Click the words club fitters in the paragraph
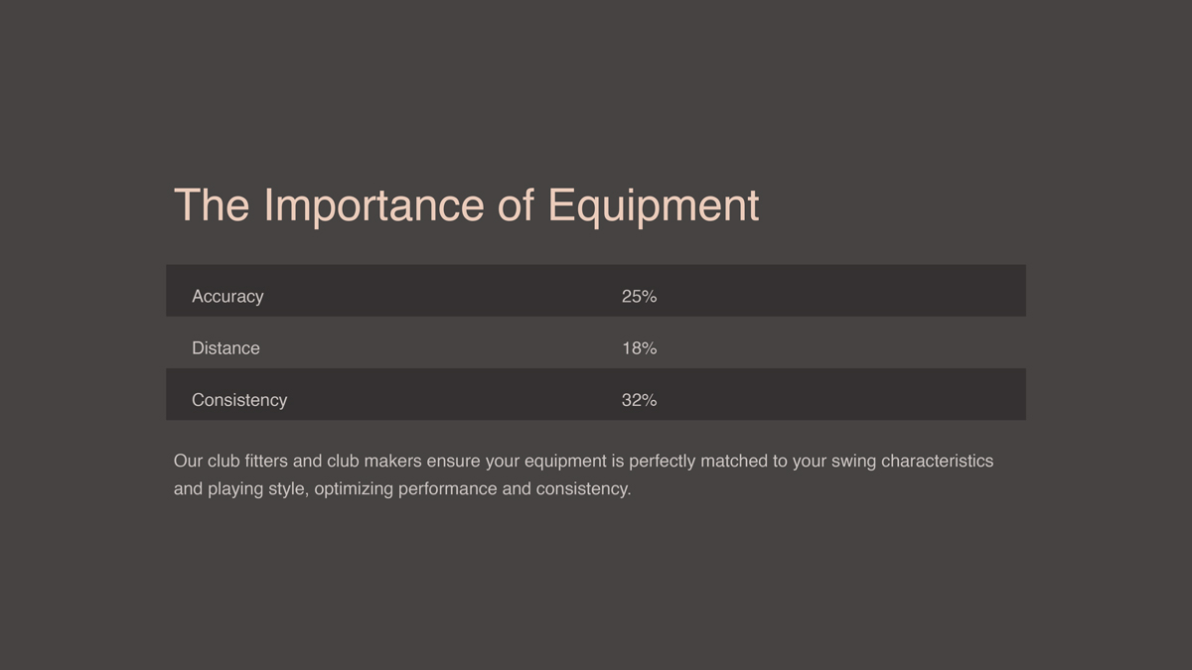This screenshot has width=1192, height=670. [x=248, y=462]
